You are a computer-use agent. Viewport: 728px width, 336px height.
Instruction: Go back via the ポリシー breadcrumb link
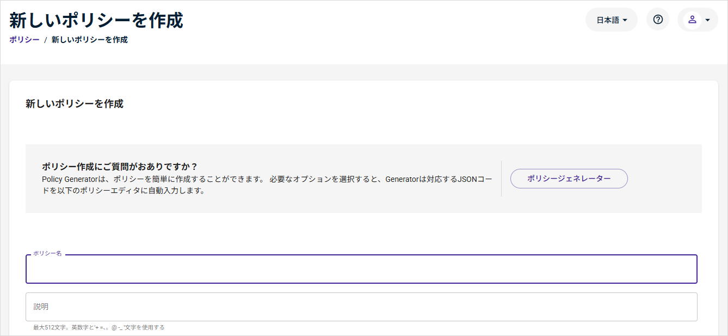click(x=24, y=40)
